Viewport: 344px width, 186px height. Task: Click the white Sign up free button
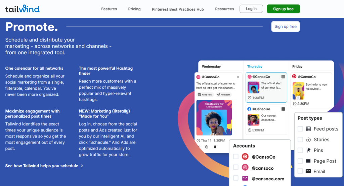click(286, 26)
